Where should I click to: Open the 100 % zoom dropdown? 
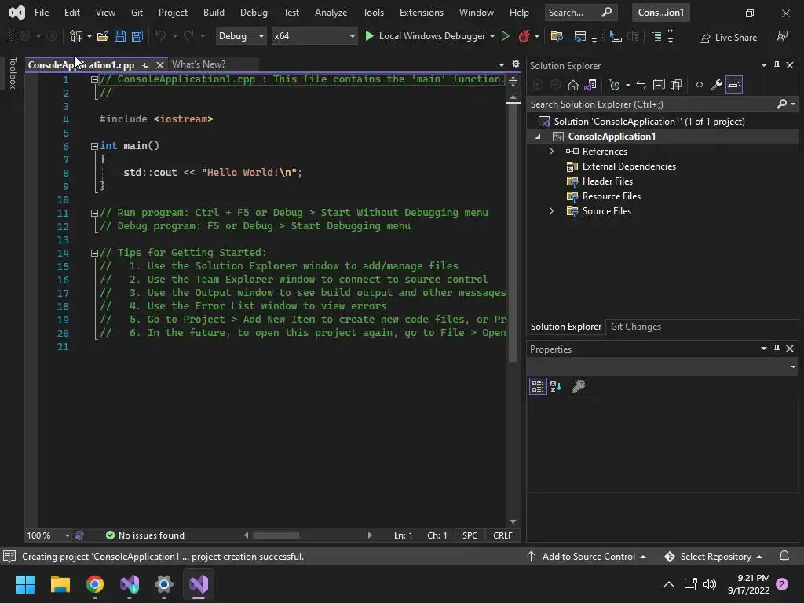[68, 535]
